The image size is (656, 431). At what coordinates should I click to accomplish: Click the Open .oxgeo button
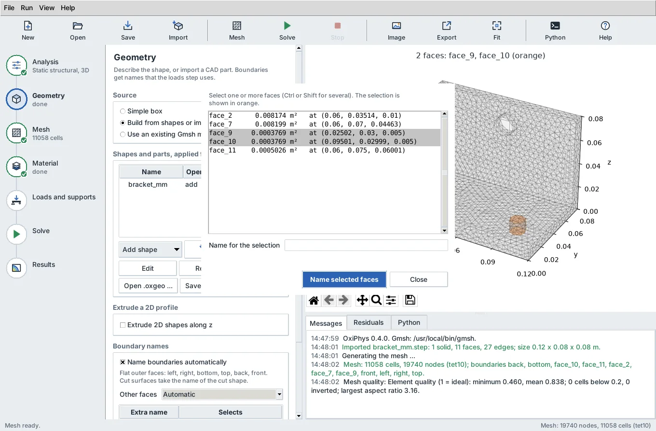tap(148, 286)
